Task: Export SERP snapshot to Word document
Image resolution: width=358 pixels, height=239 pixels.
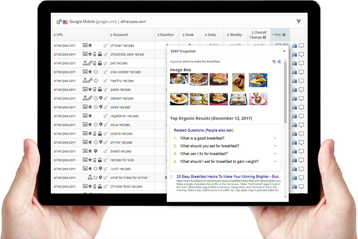Action: coord(279,61)
